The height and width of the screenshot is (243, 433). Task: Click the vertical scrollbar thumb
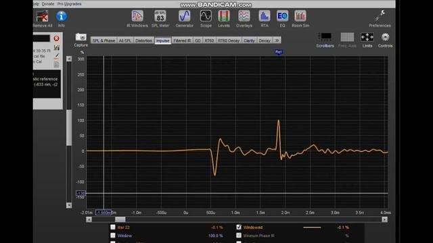coord(69,128)
